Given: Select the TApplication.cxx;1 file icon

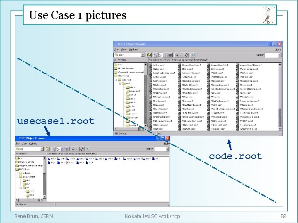Looking at the screenshot, I should pyautogui.click(x=237, y=69).
